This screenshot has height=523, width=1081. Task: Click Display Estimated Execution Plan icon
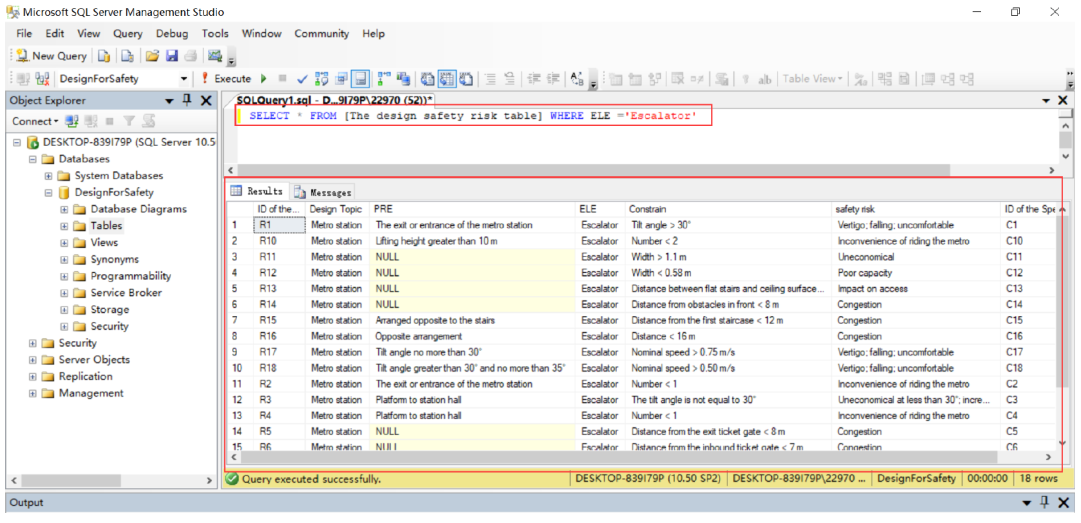(322, 79)
